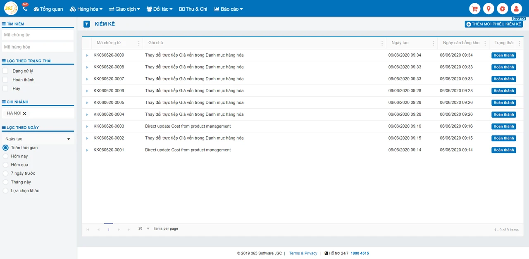Expand row KK060620-0005 details
The height and width of the screenshot is (259, 529).
click(x=87, y=102)
